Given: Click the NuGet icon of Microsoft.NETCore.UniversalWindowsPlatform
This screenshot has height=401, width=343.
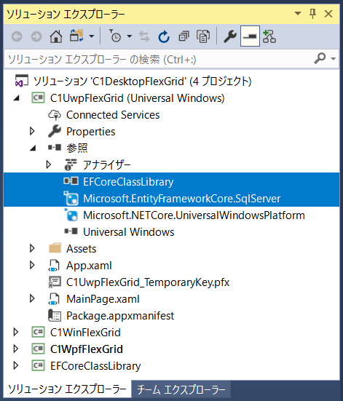Looking at the screenshot, I should click(71, 215).
